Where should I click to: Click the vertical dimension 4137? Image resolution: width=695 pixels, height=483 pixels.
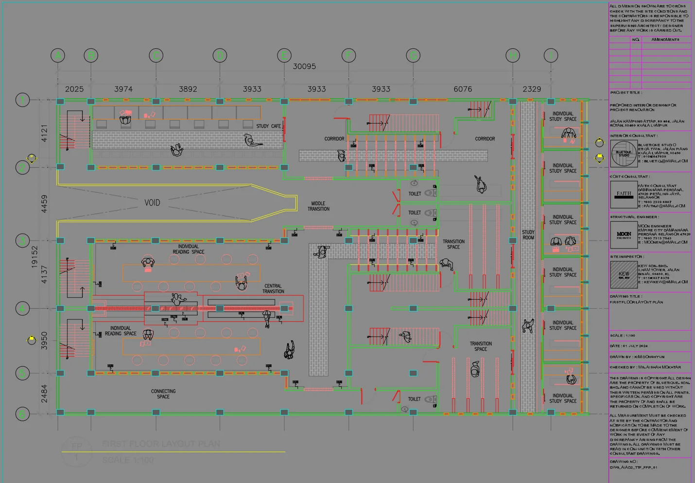click(x=44, y=274)
